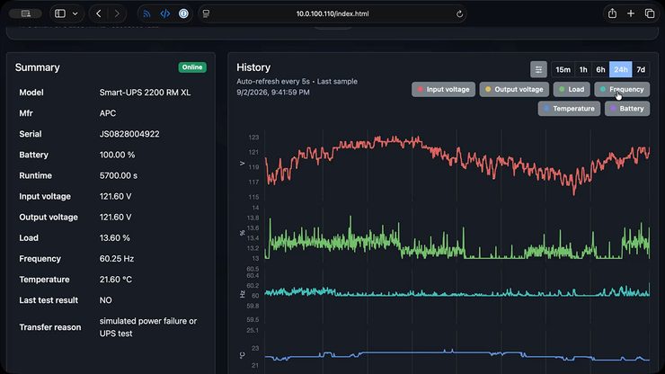Select the 1h history range
The width and height of the screenshot is (665, 374).
(x=583, y=69)
